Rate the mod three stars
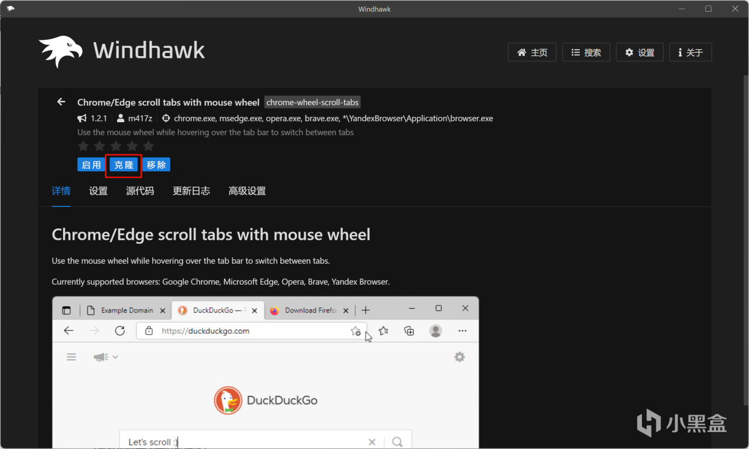The image size is (749, 449). coord(116,146)
